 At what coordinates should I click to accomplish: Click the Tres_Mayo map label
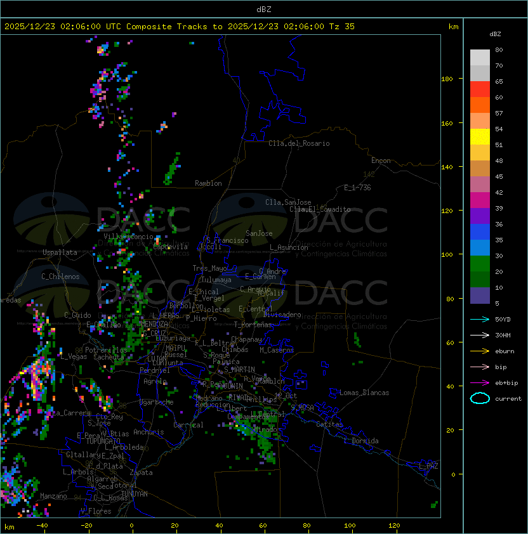click(209, 268)
